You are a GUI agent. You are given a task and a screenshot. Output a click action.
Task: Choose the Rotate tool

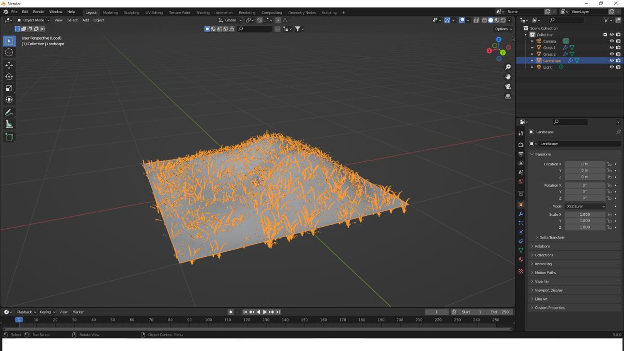click(x=9, y=76)
